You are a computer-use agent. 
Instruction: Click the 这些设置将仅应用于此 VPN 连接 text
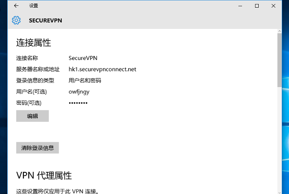coord(57,191)
